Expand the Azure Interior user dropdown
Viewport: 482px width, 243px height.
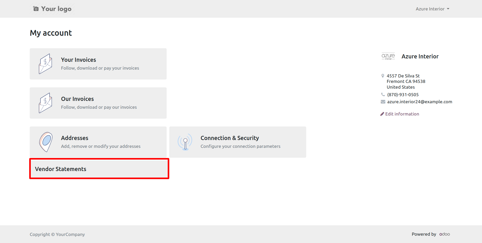coord(432,9)
